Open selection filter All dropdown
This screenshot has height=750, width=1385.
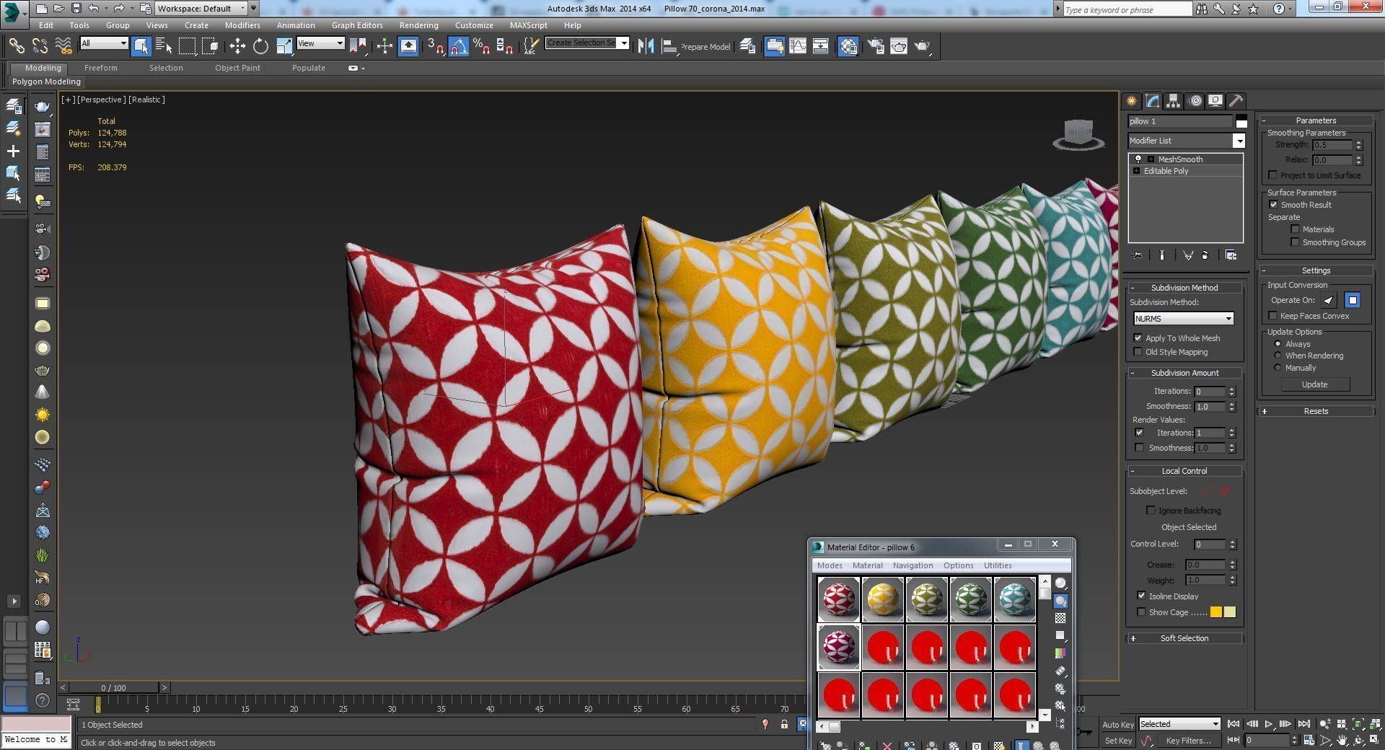click(x=104, y=43)
